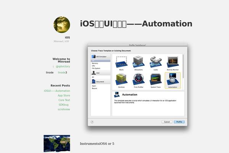Select the Leaks template icon
Viewport: 229px width, 153px height.
[x=156, y=62]
